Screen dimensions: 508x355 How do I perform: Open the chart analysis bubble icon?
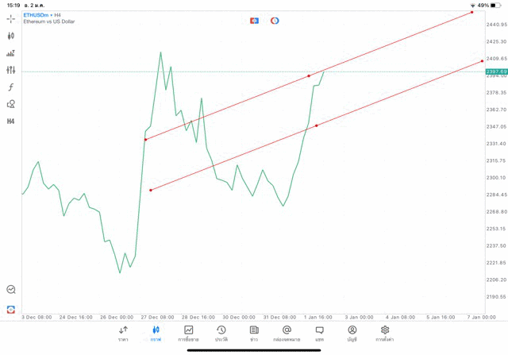point(11,290)
